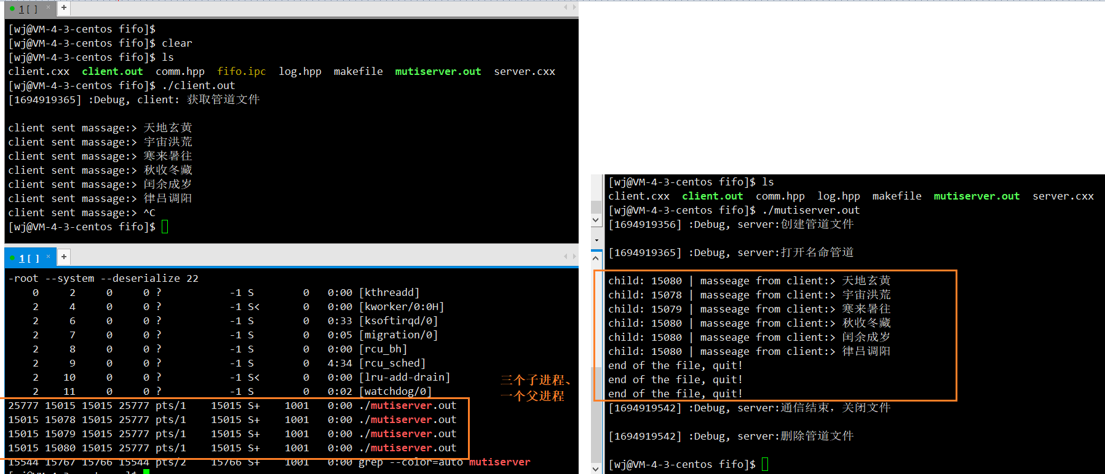Click the server debug line "创建管道文件"
The width and height of the screenshot is (1105, 474).
[x=731, y=224]
